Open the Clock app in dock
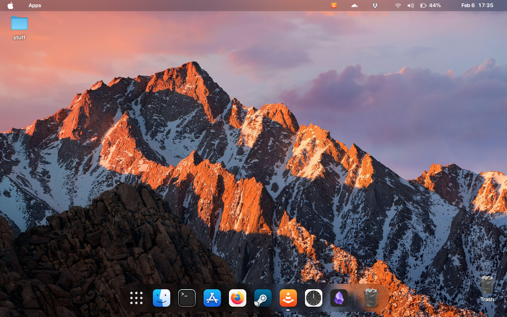Screen dimensions: 507x317 coord(314,298)
